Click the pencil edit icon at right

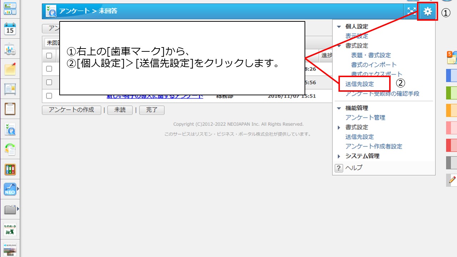coord(452,180)
